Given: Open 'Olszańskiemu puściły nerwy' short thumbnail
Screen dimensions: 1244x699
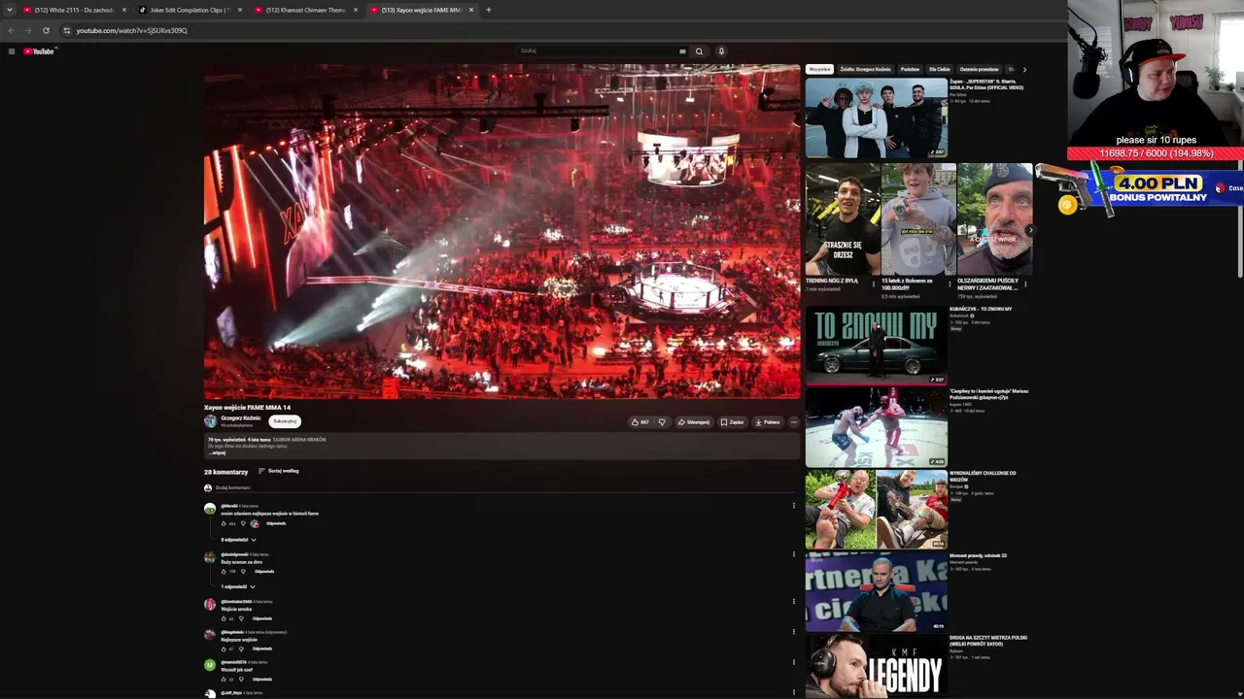Looking at the screenshot, I should (994, 218).
